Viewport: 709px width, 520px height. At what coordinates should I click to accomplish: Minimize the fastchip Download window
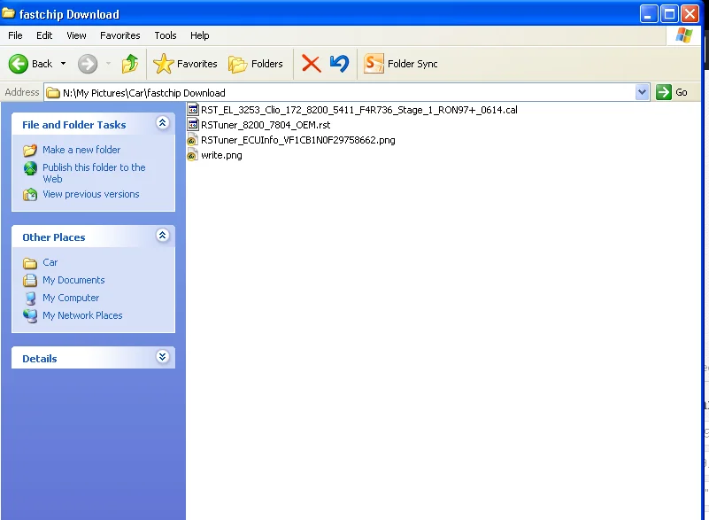(x=648, y=14)
